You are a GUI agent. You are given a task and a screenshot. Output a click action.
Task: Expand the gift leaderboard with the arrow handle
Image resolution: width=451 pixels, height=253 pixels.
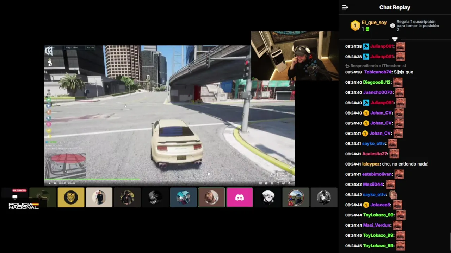pos(395,39)
